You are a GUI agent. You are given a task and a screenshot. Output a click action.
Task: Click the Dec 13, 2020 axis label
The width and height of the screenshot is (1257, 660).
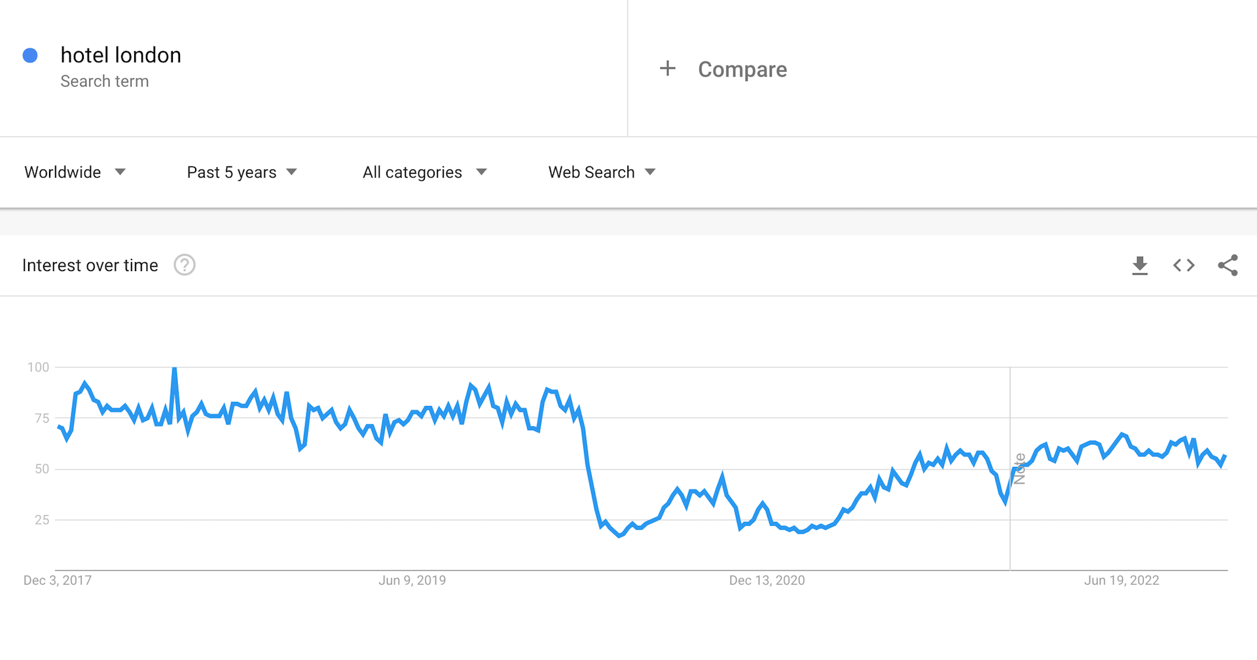point(767,580)
